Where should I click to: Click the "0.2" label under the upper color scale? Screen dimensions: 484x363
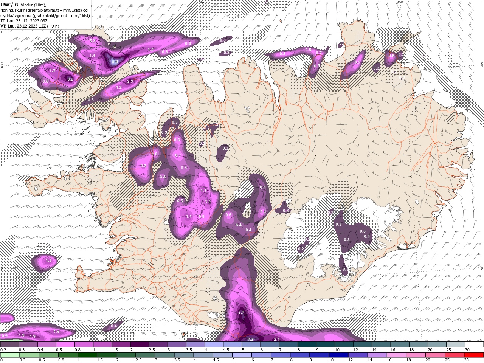[3, 350]
